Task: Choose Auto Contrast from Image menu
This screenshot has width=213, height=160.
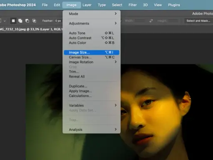Action: click(92, 38)
